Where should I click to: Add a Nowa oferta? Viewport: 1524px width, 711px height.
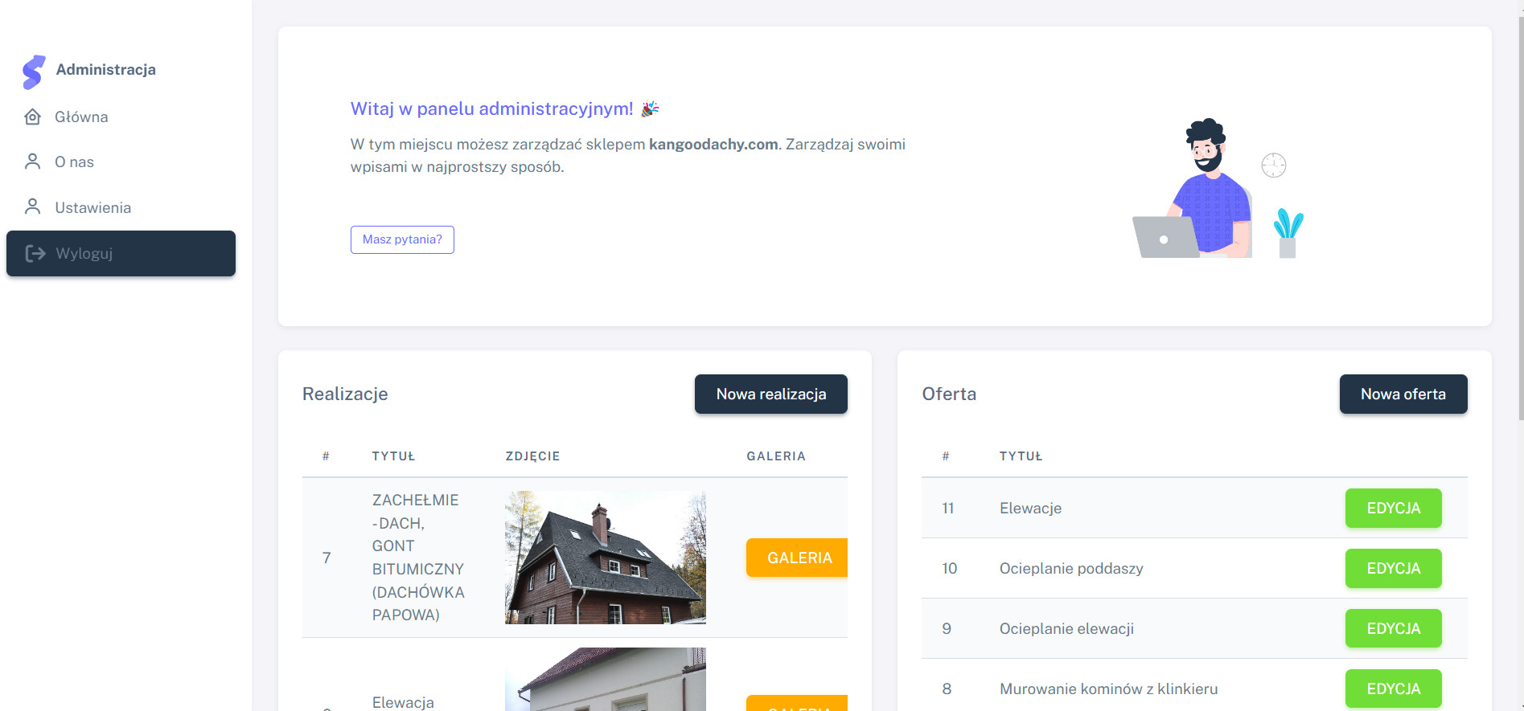(1403, 394)
